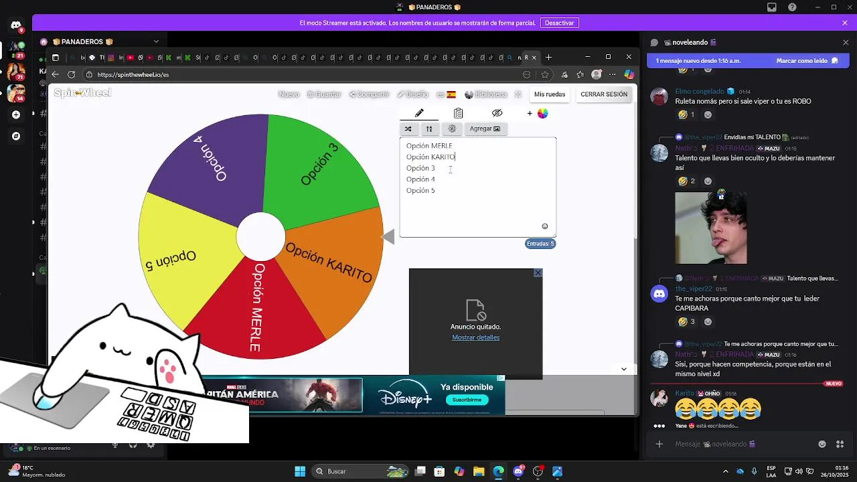Click the Disney+ Suscribirme button
Image resolution: width=857 pixels, height=482 pixels.
pos(467,400)
